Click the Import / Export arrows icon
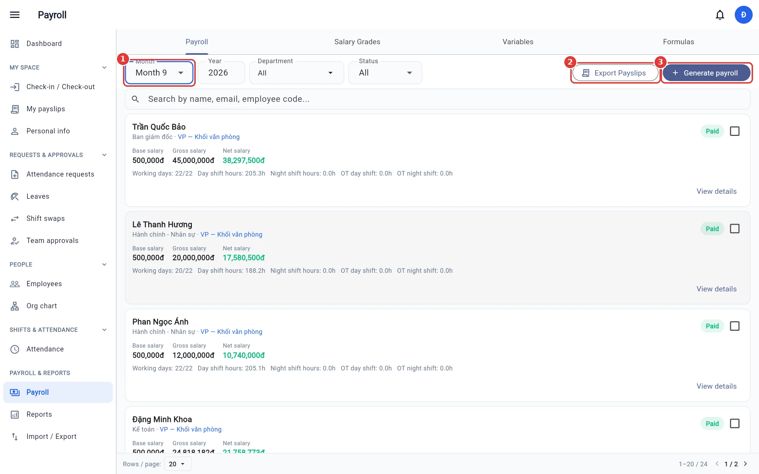 coord(15,436)
